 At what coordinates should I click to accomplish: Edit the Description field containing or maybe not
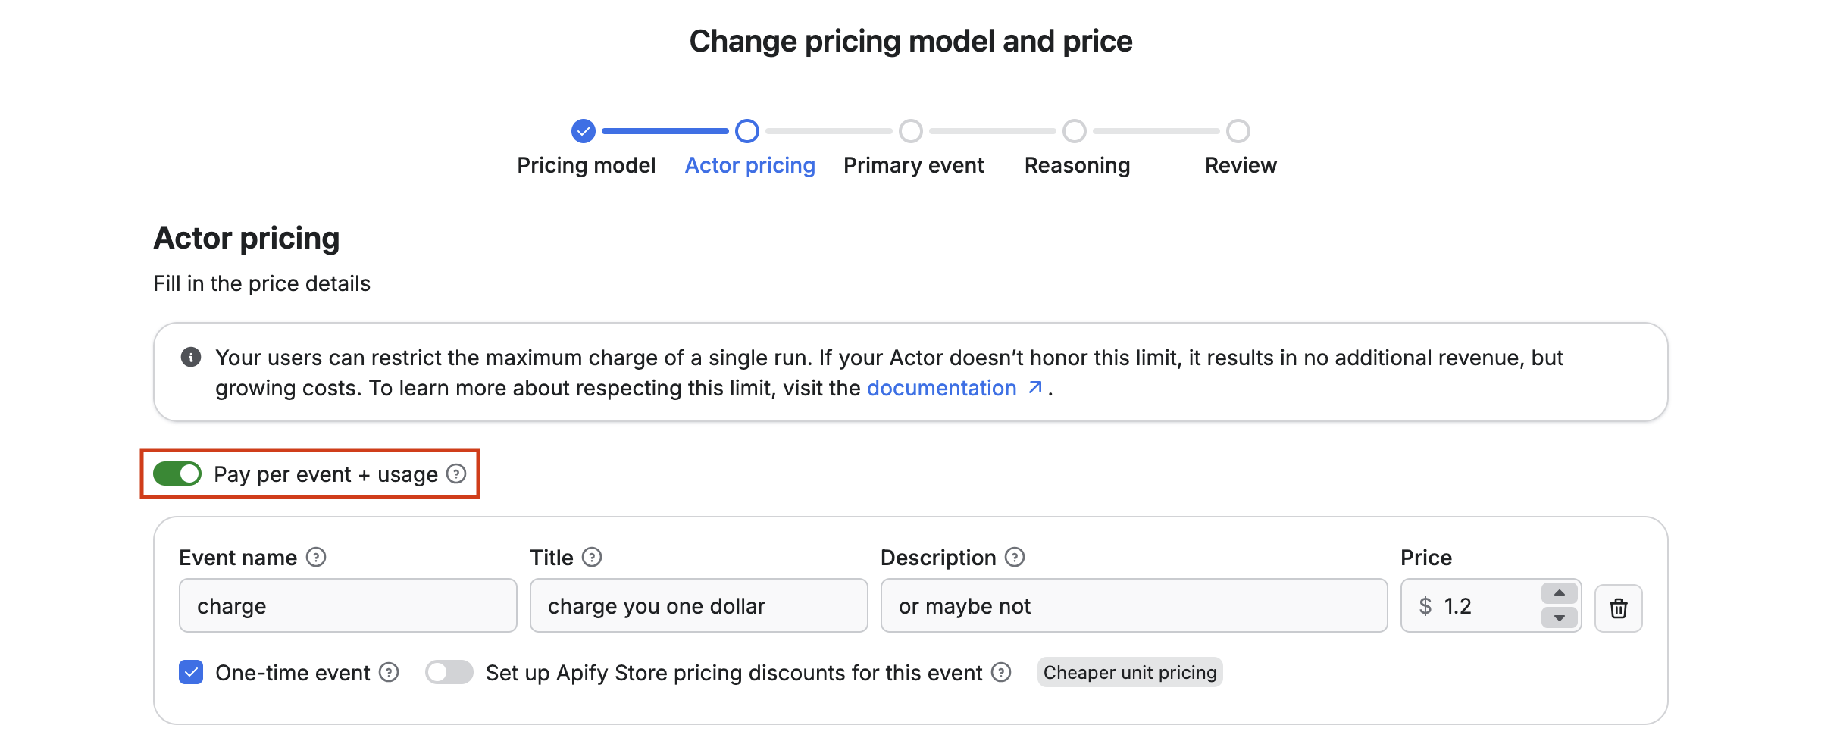coord(1133,605)
